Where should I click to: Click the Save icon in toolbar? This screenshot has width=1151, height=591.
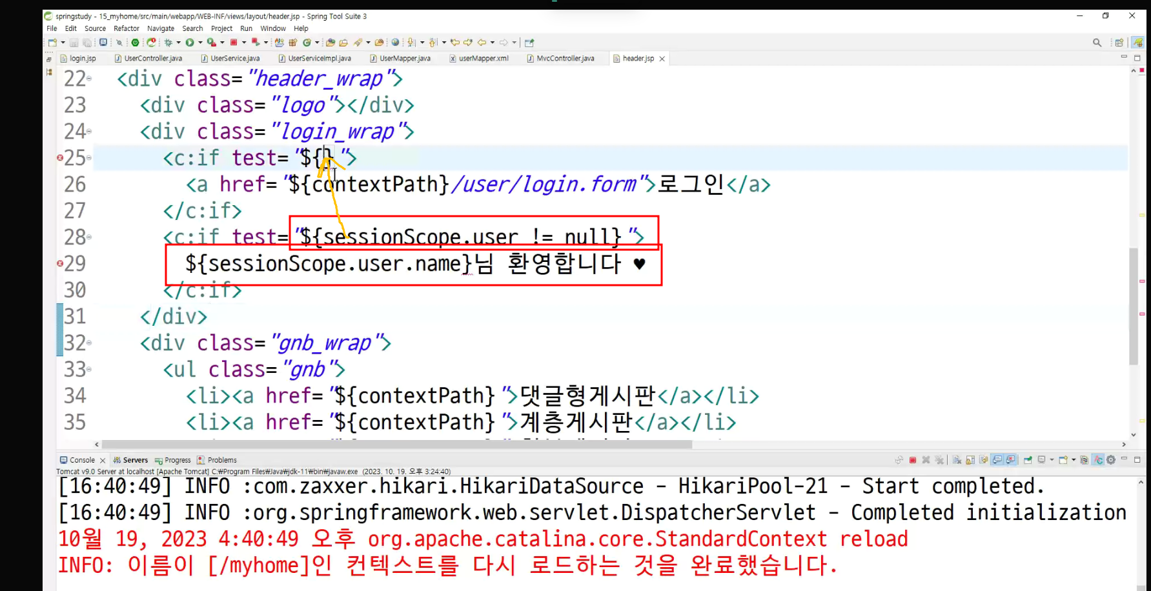(74, 43)
